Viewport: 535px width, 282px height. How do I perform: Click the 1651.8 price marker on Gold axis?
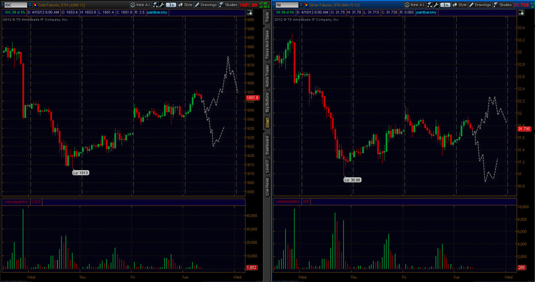(x=252, y=98)
